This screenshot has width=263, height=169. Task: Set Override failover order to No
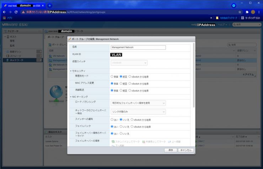[x=121, y=133]
